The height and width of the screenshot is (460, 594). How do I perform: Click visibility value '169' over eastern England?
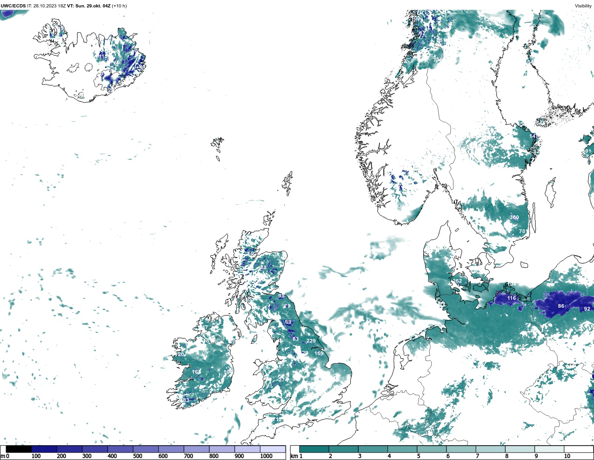[x=319, y=353]
